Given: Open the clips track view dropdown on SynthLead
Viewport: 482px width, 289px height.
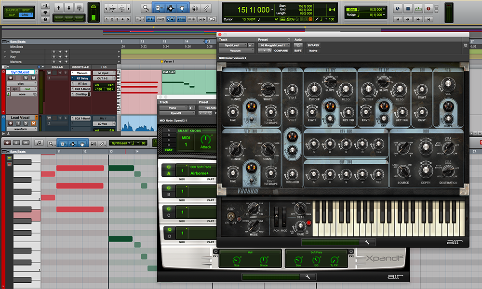Looking at the screenshot, I should pos(22,83).
